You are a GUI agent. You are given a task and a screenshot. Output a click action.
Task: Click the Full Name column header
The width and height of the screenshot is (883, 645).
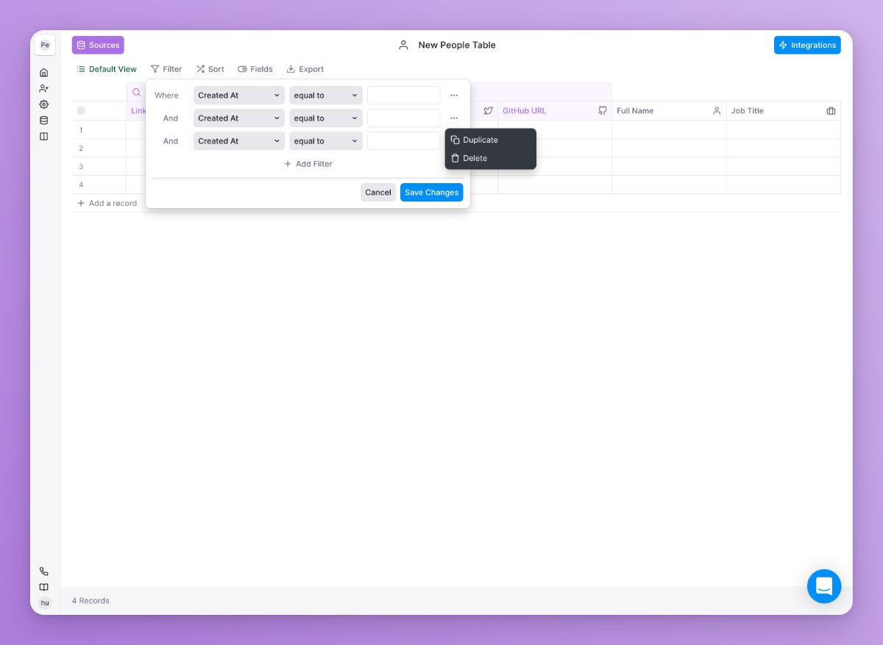coord(669,111)
